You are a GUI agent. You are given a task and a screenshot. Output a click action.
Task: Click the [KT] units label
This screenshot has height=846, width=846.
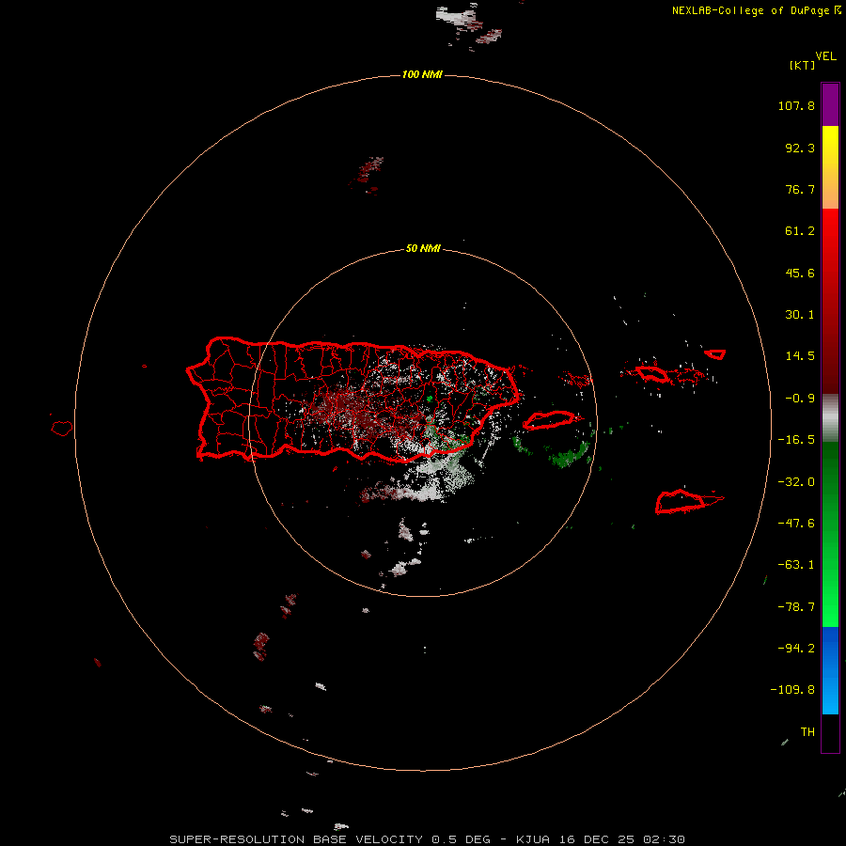pos(803,65)
